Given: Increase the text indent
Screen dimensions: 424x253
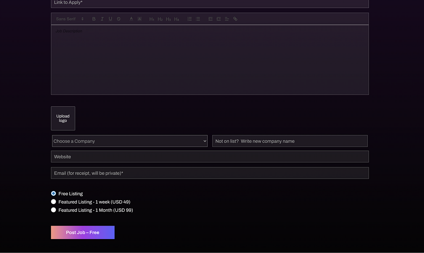Looking at the screenshot, I should tap(219, 19).
